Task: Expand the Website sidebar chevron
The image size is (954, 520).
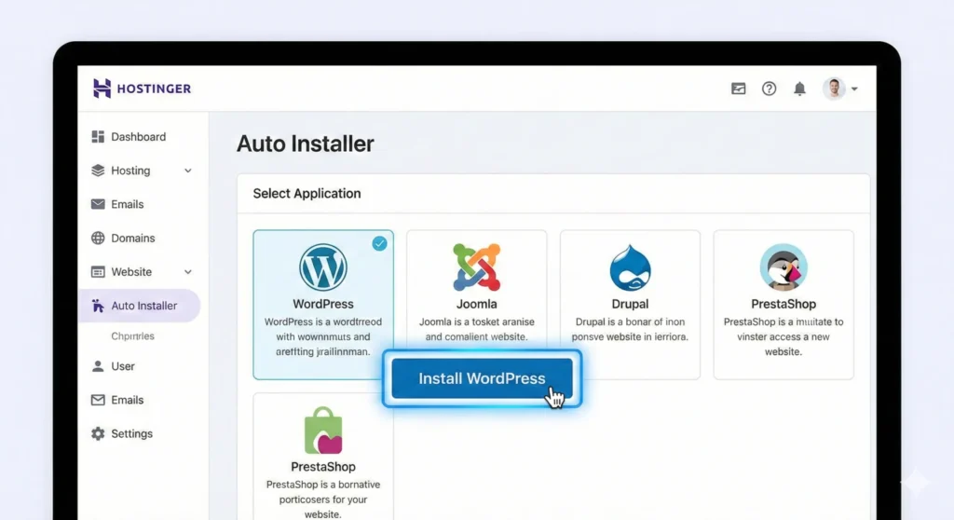Action: pos(188,272)
